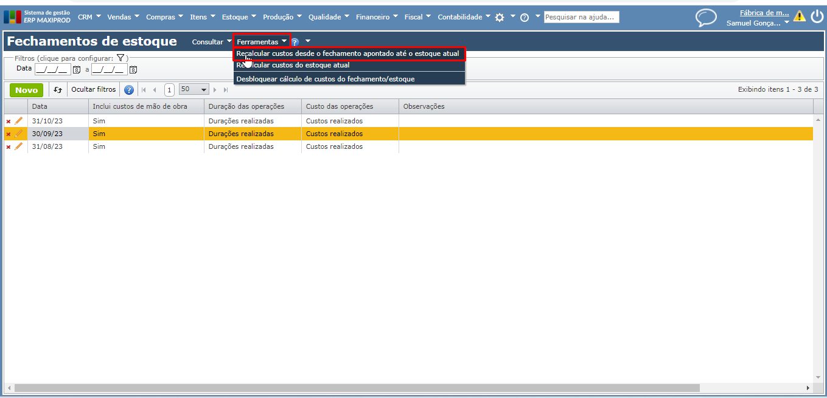The width and height of the screenshot is (827, 398).
Task: Click the green Novo button
Action: click(x=26, y=90)
